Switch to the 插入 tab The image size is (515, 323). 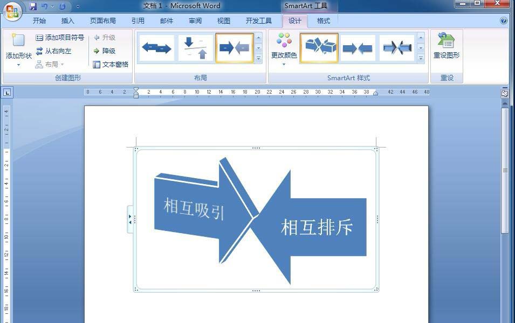coord(67,21)
